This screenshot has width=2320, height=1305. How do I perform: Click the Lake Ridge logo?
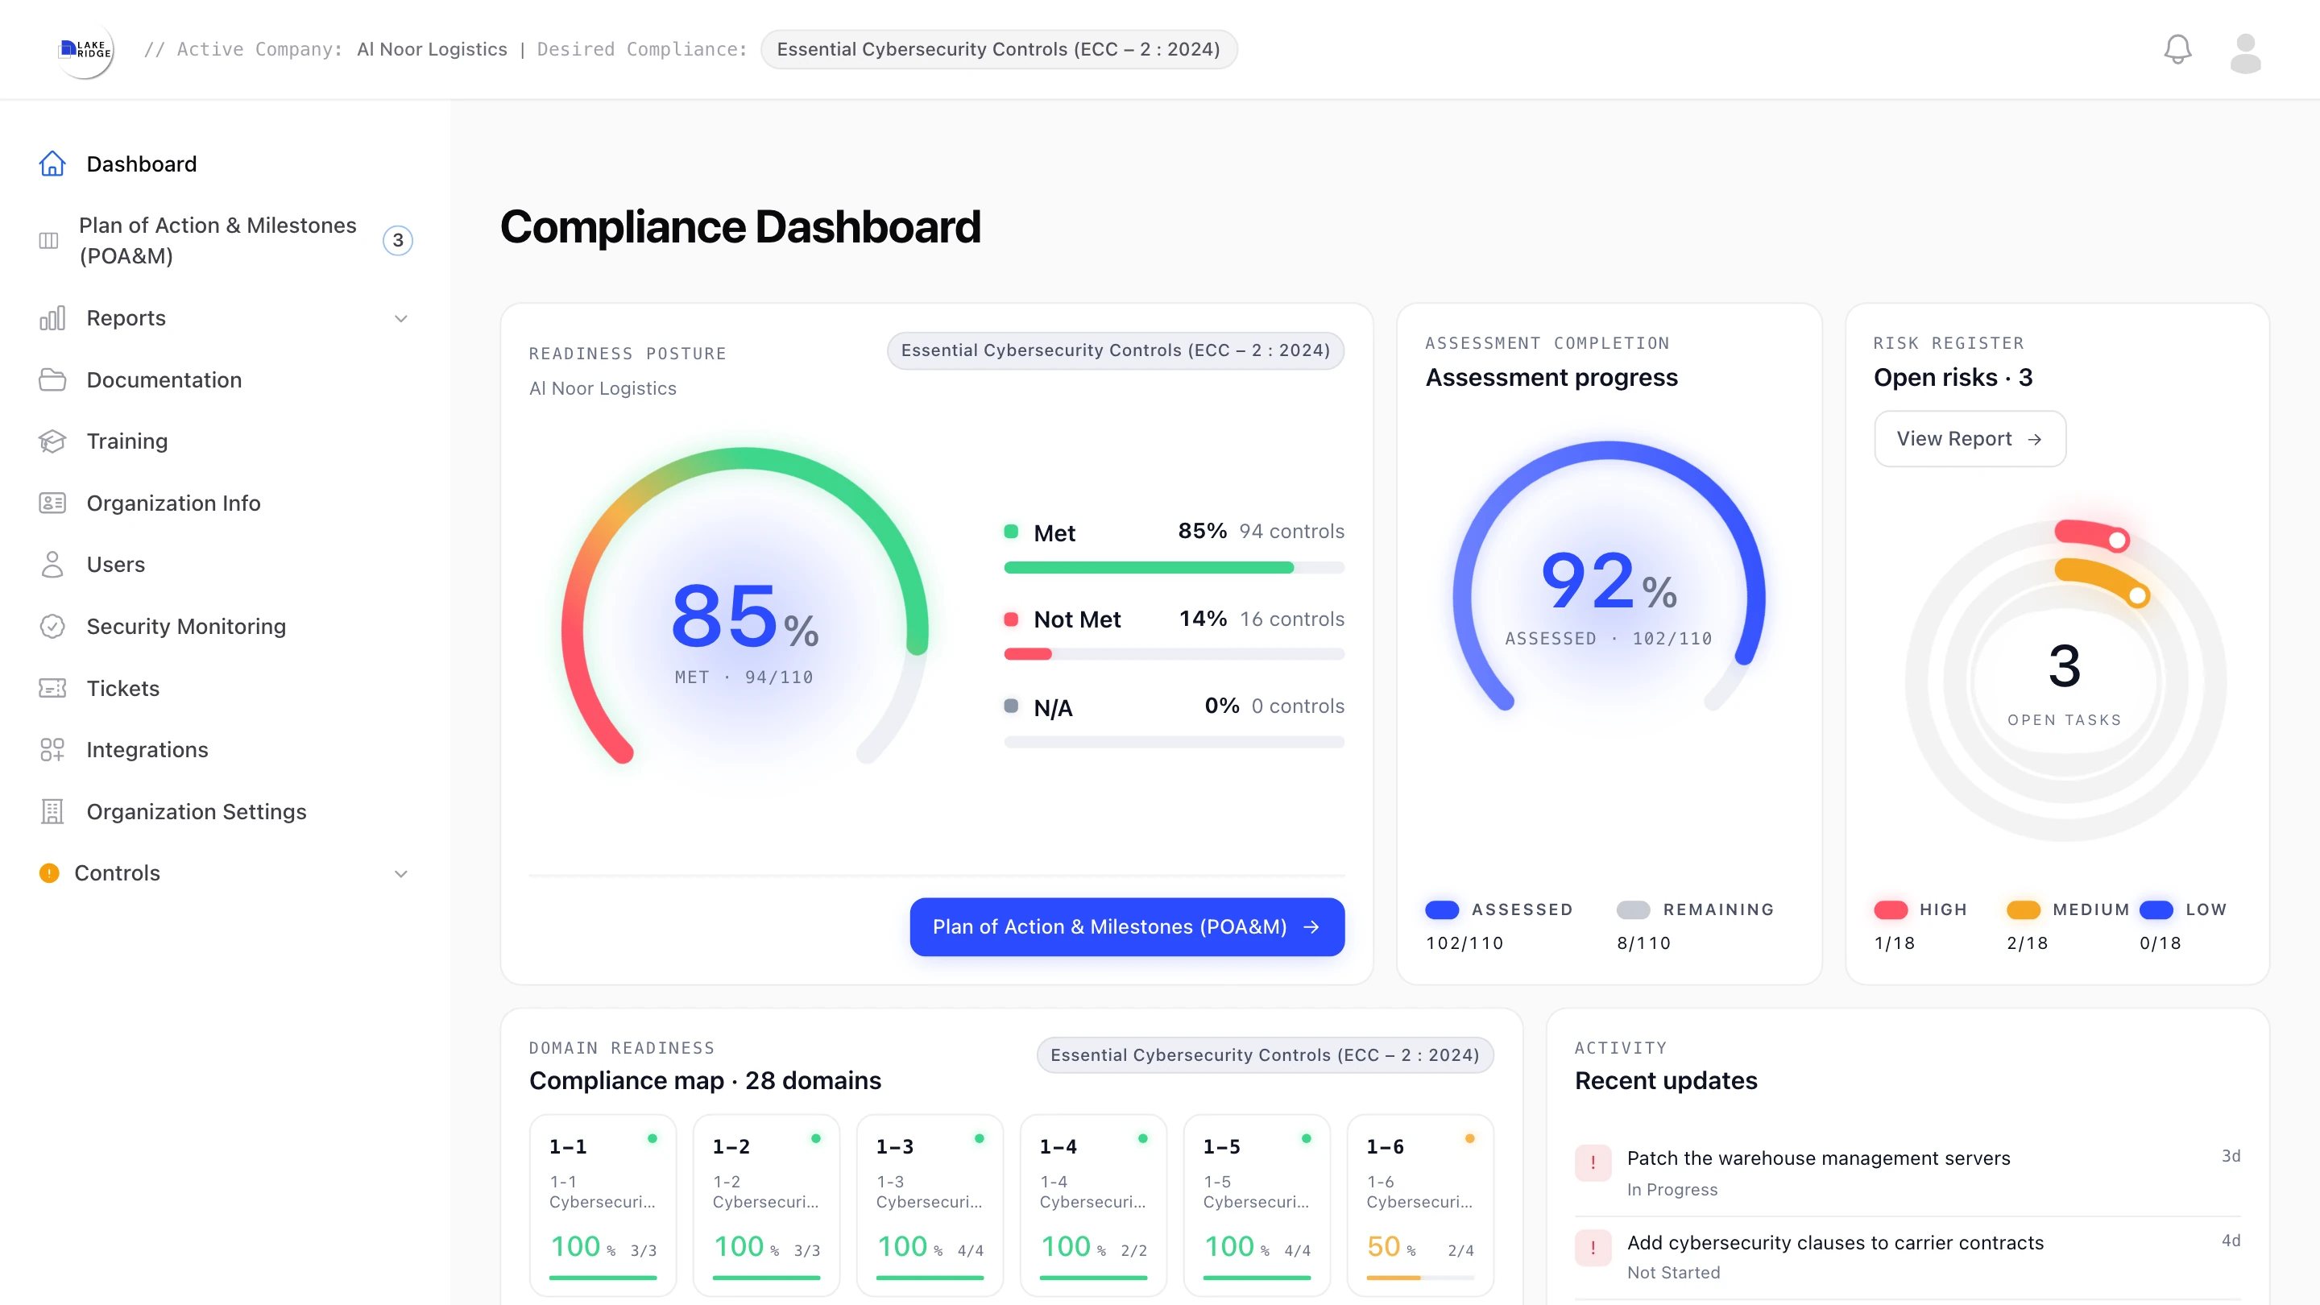click(85, 49)
